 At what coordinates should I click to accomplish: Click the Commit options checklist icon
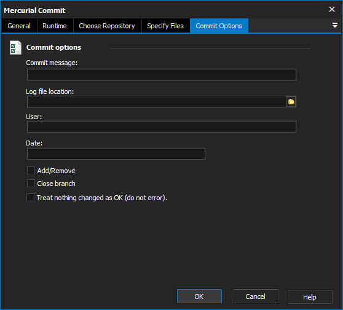coord(15,47)
